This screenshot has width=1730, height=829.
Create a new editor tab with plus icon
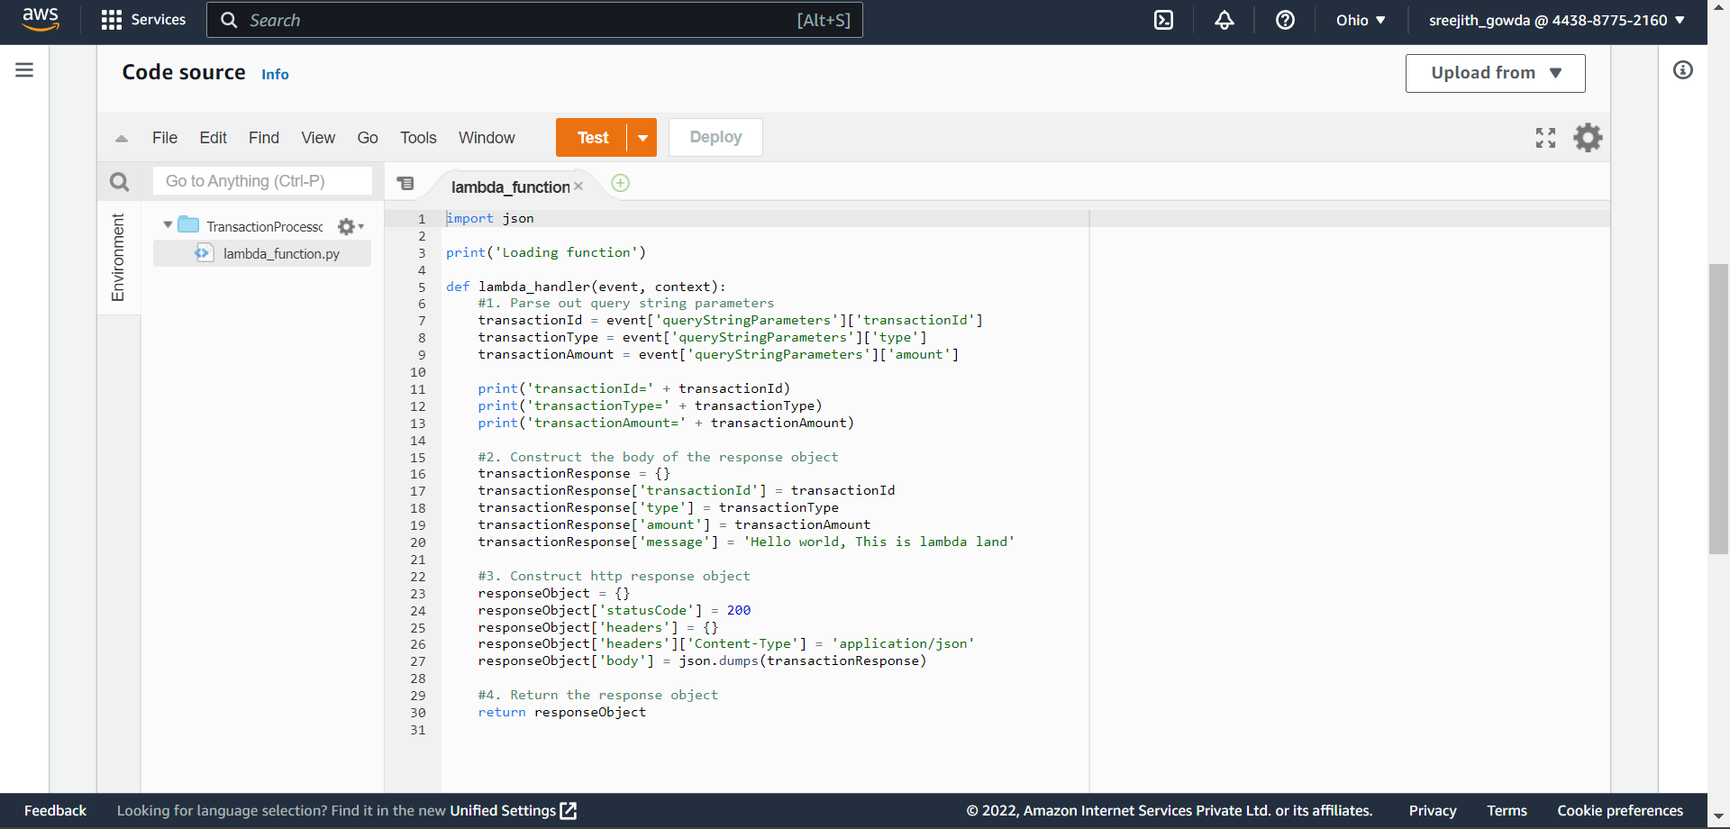[620, 183]
